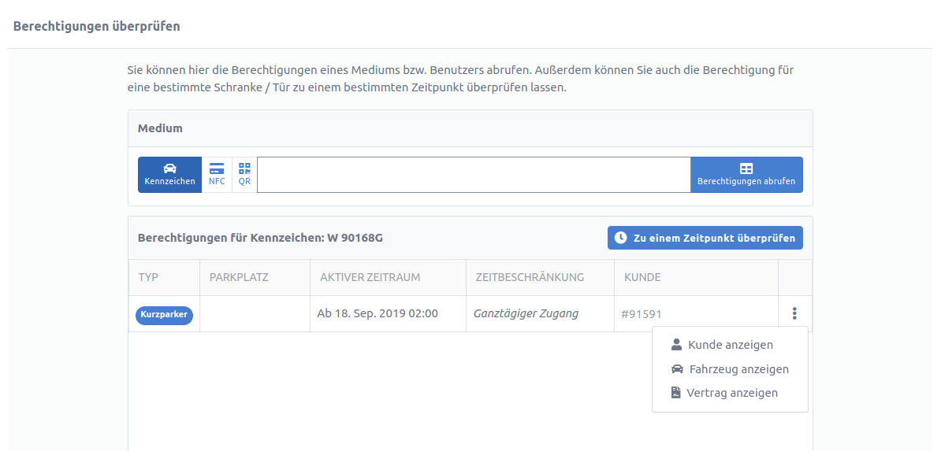Click Berechtigungen abrufen button
941x459 pixels.
(x=746, y=175)
